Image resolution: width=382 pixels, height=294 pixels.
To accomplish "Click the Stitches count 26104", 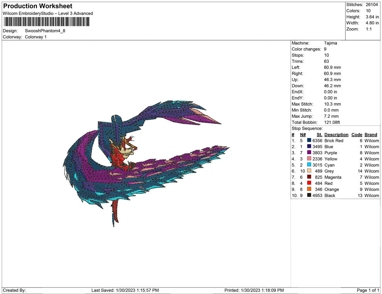I will tap(372, 5).
